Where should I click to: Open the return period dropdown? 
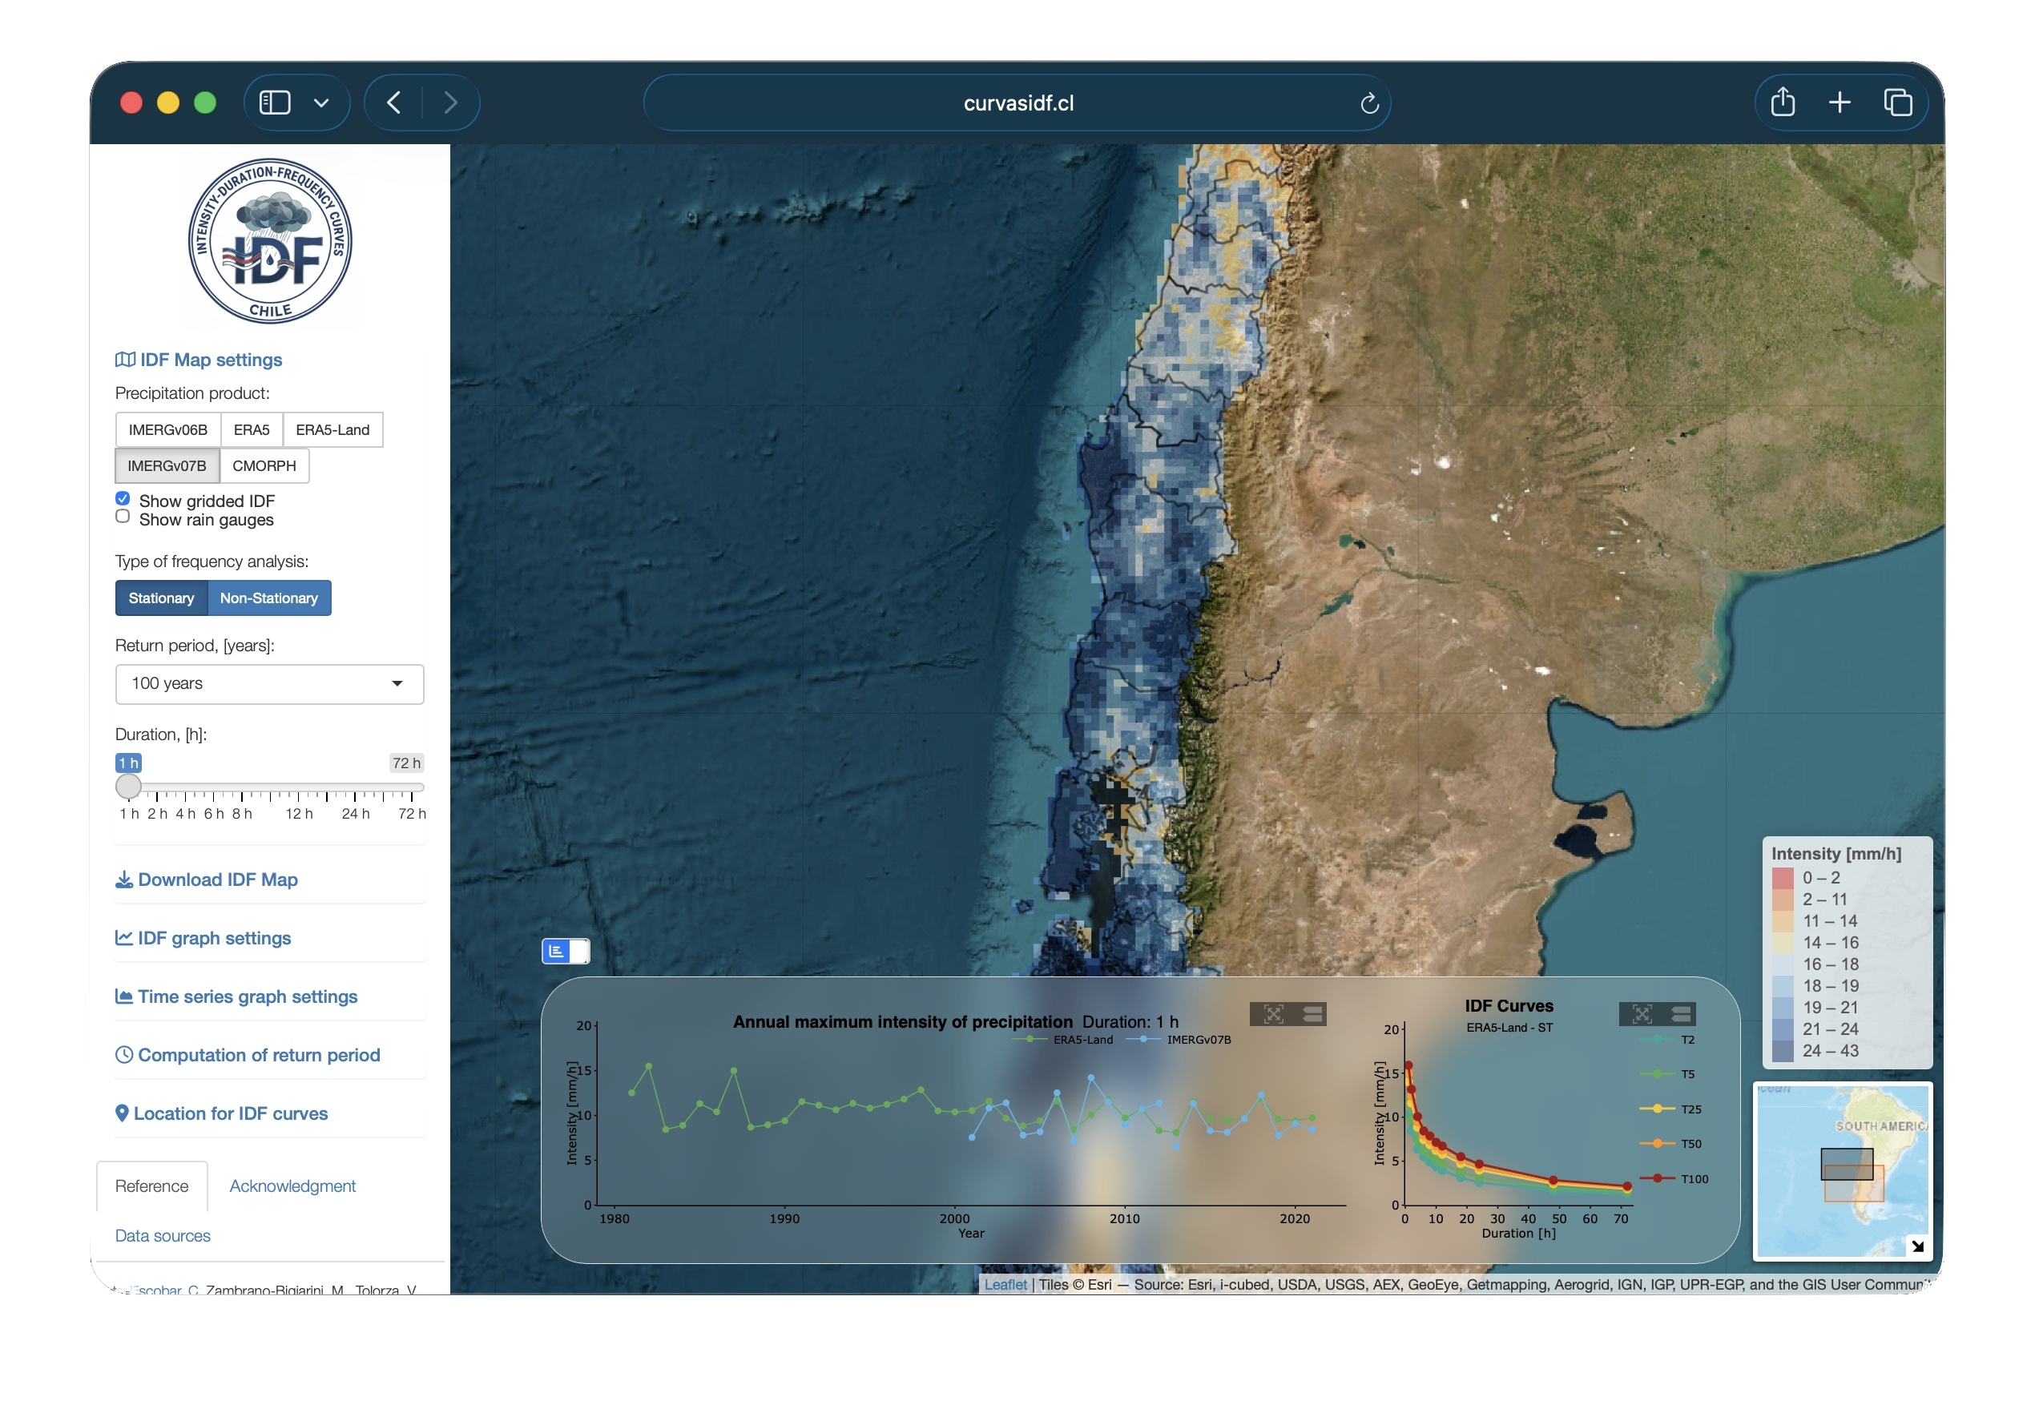(269, 683)
